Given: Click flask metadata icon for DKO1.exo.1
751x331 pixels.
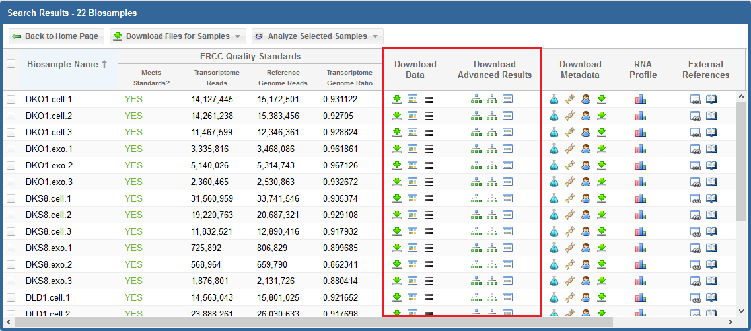Looking at the screenshot, I should (x=554, y=149).
